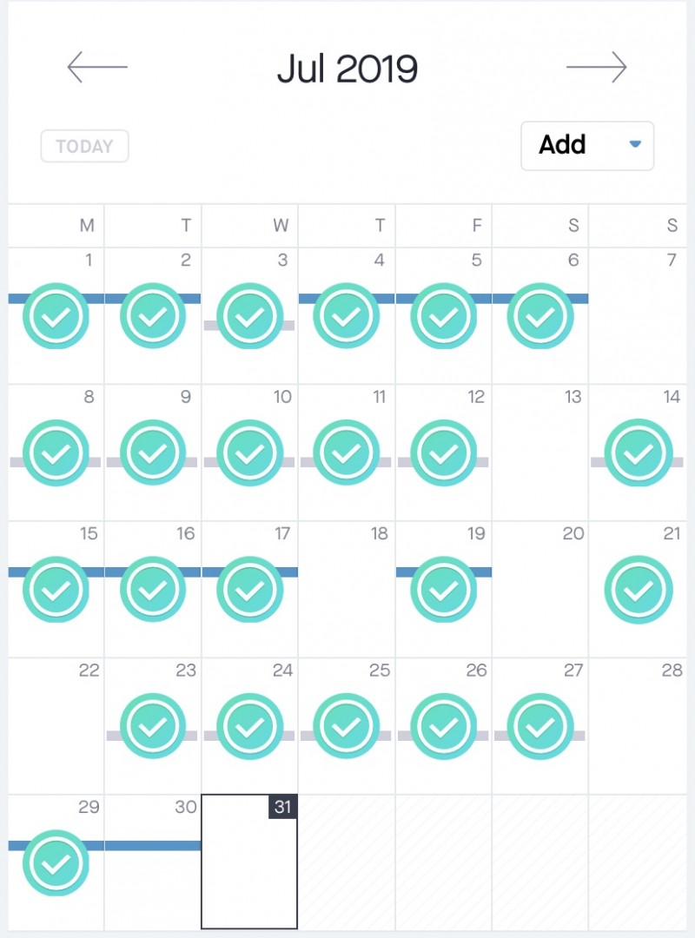This screenshot has height=938, width=695.
Task: Click the checkmark icon on July 19
Action: pyautogui.click(x=444, y=590)
